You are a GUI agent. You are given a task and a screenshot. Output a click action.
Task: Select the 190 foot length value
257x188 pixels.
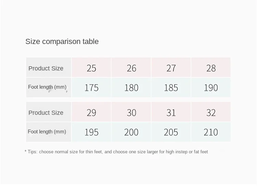tap(211, 88)
